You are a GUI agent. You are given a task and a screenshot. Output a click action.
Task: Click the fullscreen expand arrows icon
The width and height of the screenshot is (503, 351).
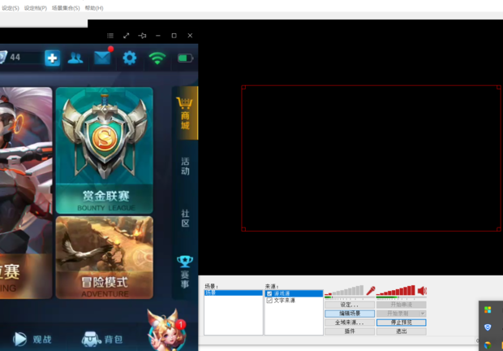pos(126,36)
